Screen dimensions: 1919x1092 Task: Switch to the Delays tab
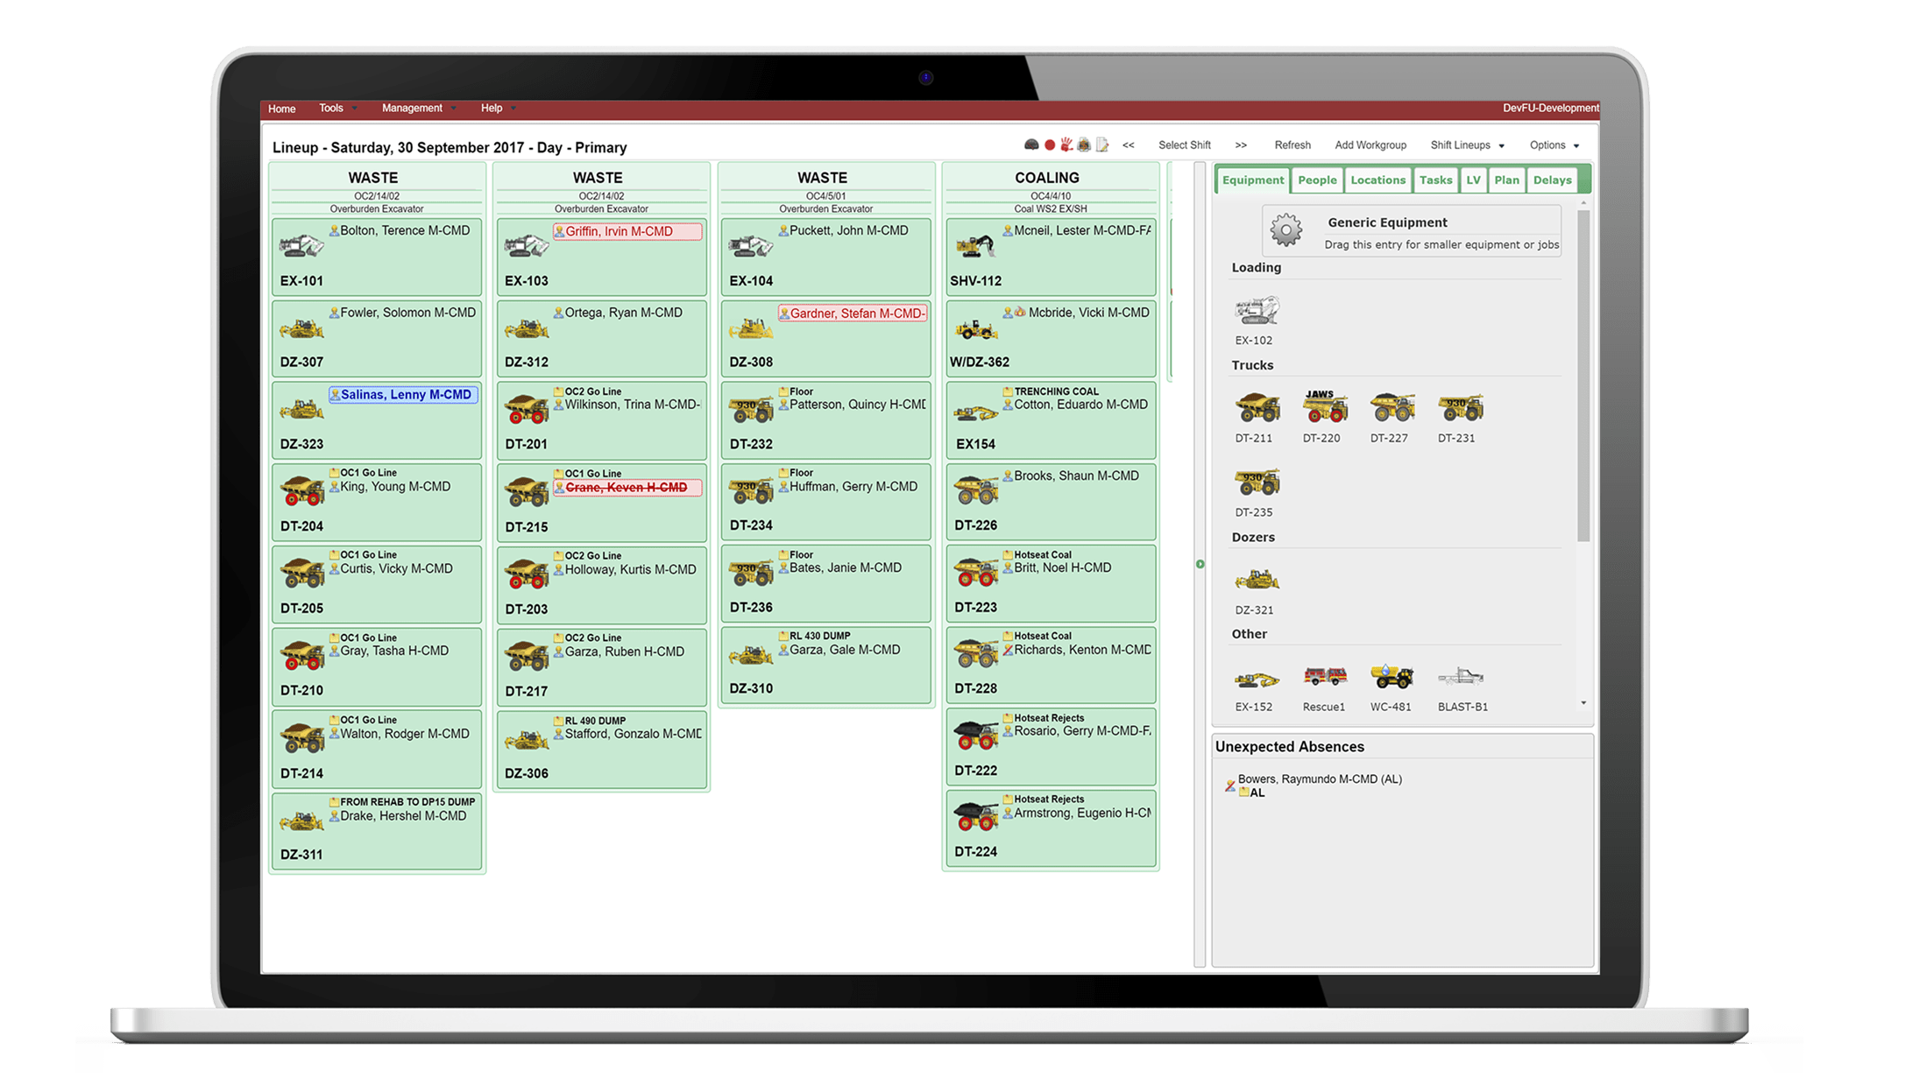click(x=1552, y=180)
